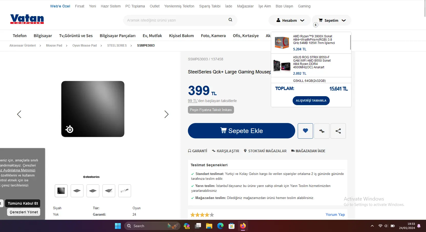Open the notifications bell icon
The image size is (426, 232).
[419, 226]
